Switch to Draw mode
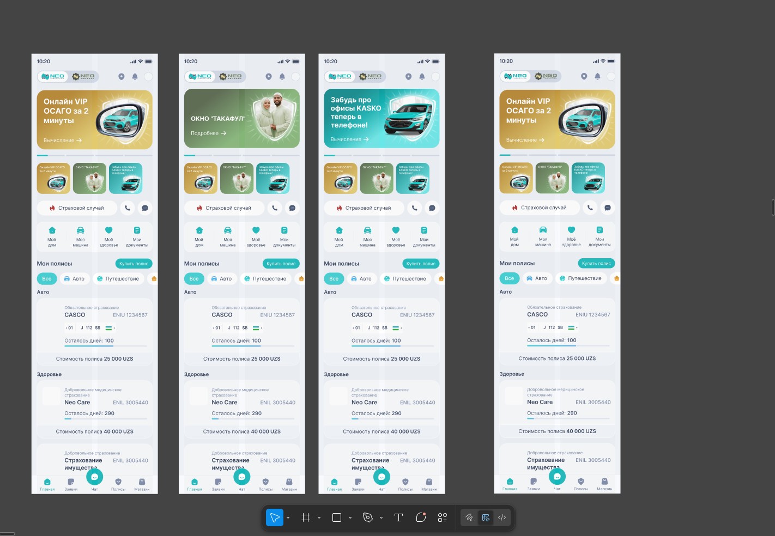 [x=469, y=517]
